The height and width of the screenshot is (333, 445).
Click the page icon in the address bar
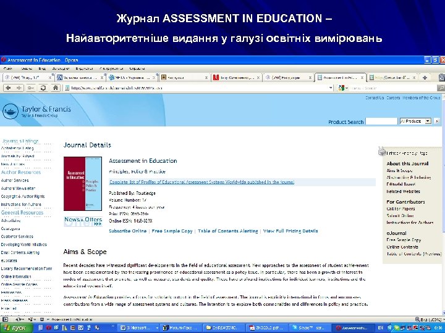tap(67, 88)
